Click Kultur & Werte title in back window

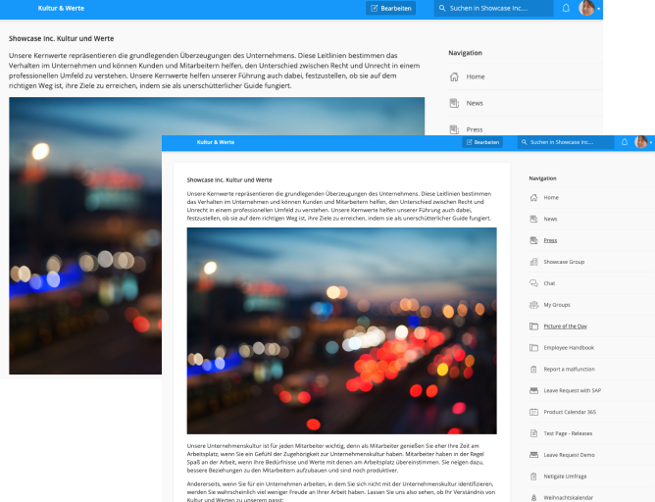coord(61,8)
